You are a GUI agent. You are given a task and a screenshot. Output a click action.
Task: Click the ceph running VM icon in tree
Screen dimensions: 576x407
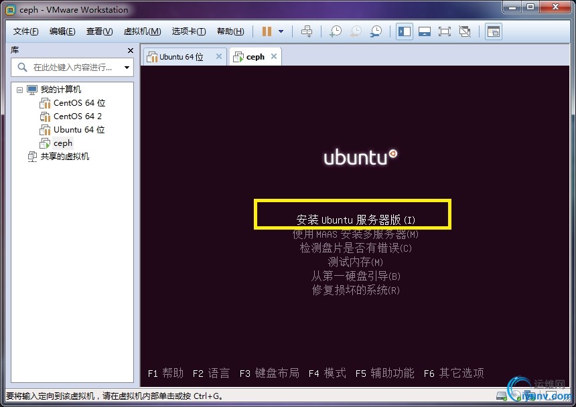[45, 143]
